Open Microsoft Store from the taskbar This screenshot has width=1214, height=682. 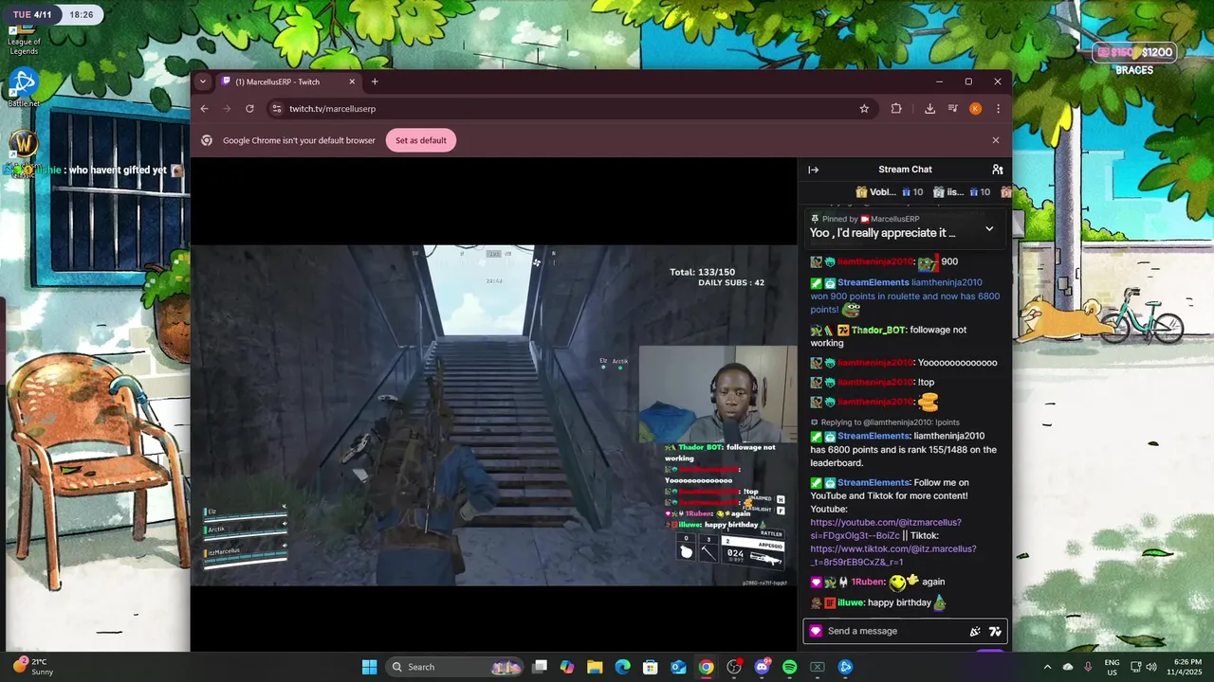(x=650, y=667)
